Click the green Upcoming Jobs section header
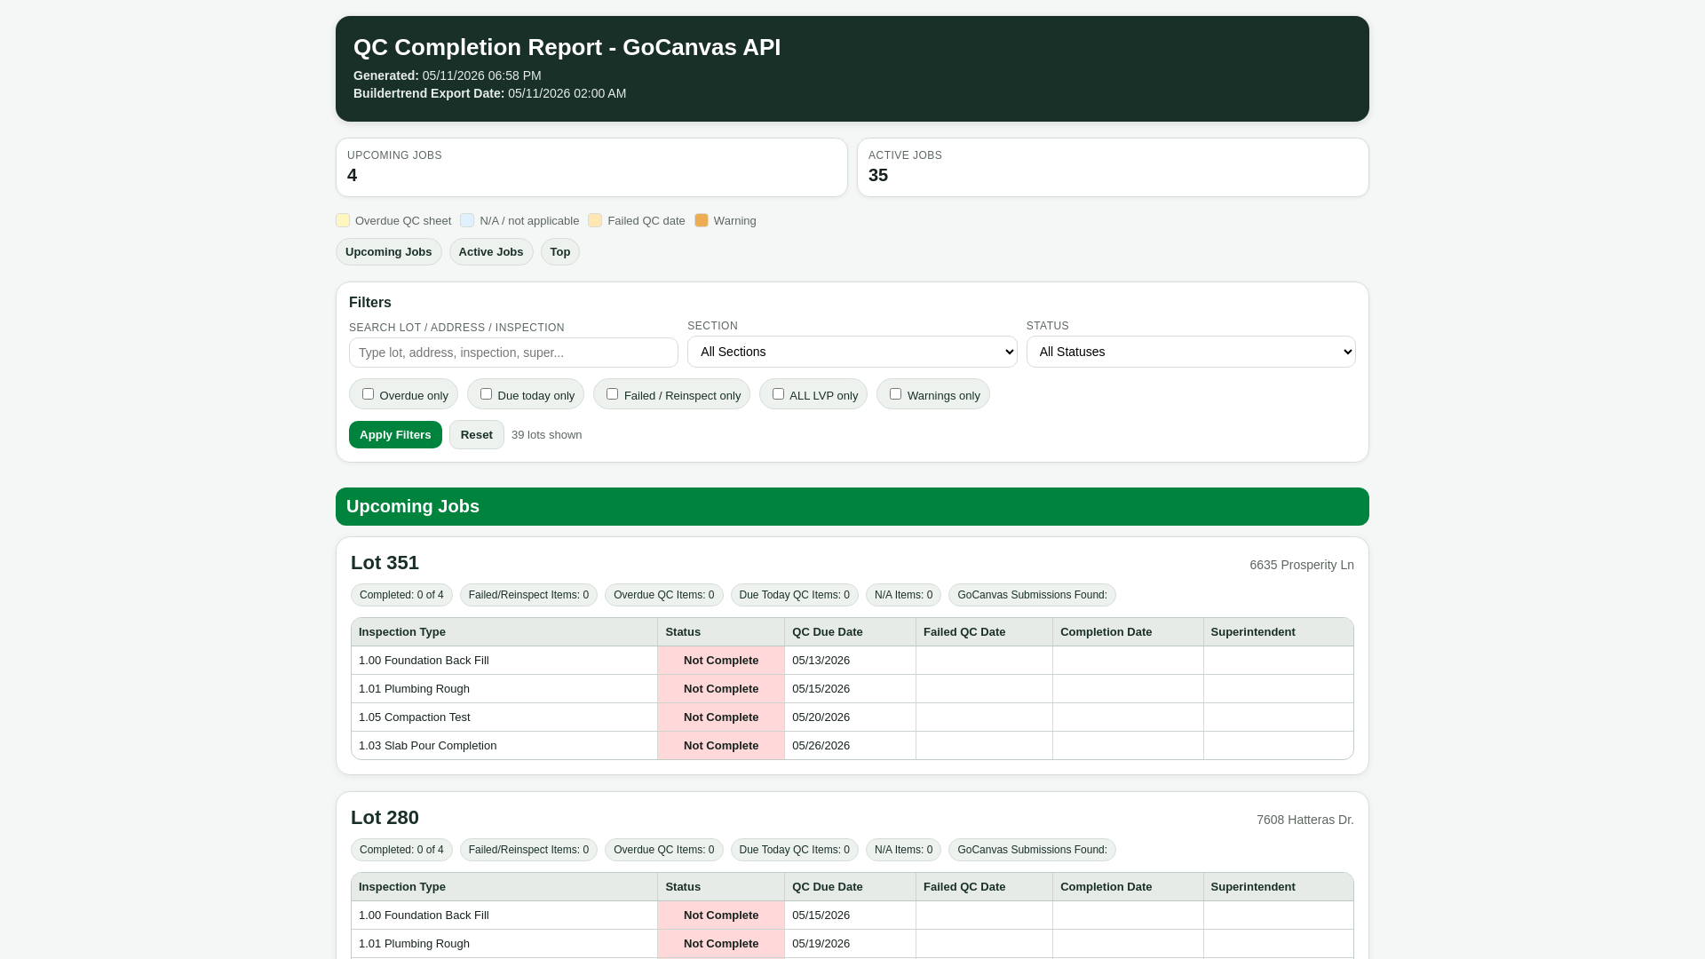Screen dimensions: 1705x959 click(x=852, y=506)
